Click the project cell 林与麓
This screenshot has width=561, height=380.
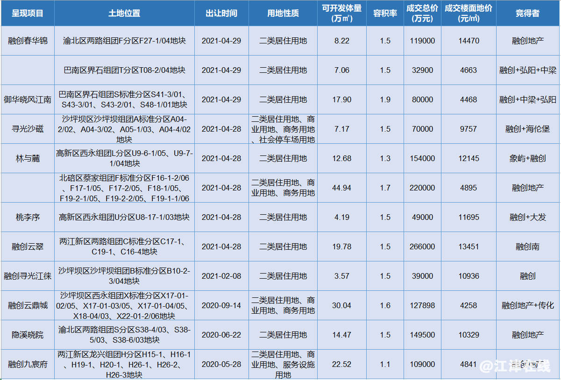click(x=28, y=158)
